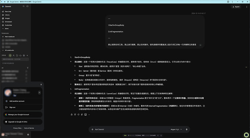Reload page with title bar refresh icon
Screen dimensions: 250x138
click(8, 1)
